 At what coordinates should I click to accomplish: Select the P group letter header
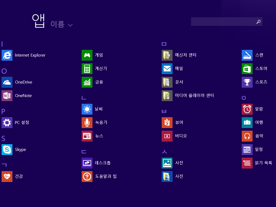pos(3,111)
